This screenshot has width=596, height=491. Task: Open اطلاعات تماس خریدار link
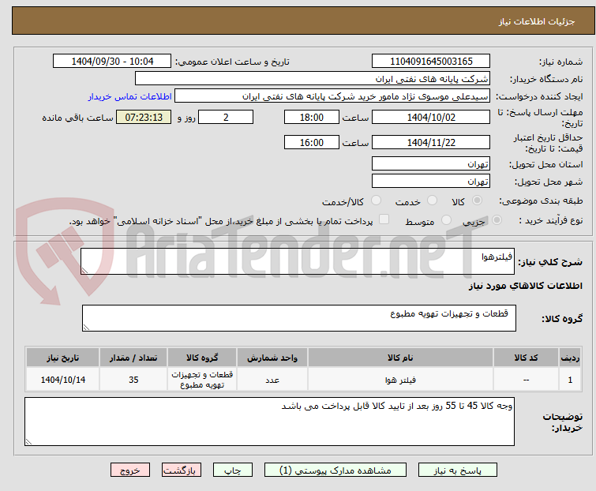coord(130,96)
